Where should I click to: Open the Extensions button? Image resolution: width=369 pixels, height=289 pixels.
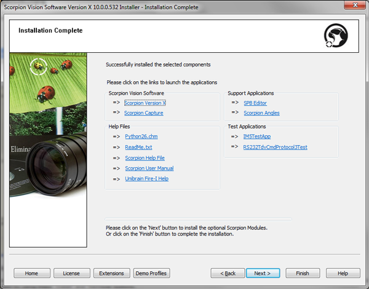pyautogui.click(x=111, y=273)
